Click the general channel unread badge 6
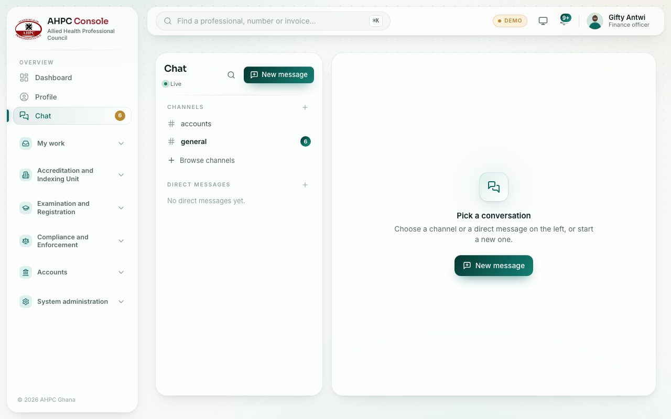 click(306, 141)
